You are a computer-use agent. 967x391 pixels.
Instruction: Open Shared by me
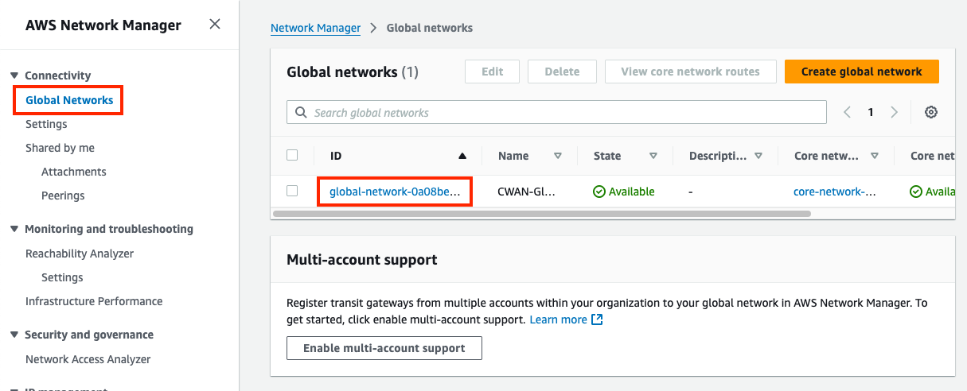[x=60, y=148]
